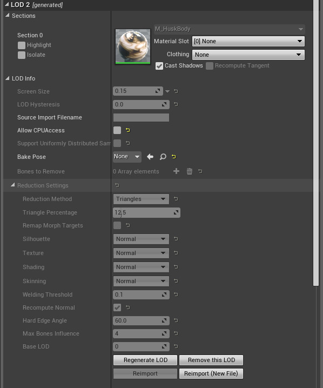Open Clothing dropdown

coord(248,55)
